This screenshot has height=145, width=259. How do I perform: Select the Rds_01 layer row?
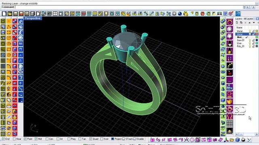[x=247, y=46]
